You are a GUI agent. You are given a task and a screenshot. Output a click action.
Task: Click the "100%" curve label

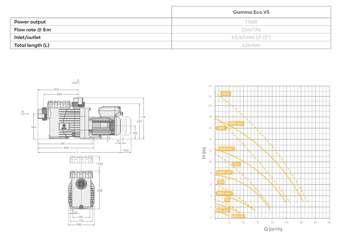click(226, 94)
